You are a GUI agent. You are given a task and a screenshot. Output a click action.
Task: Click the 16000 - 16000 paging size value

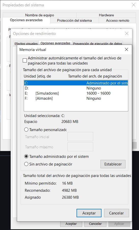pos(98,93)
